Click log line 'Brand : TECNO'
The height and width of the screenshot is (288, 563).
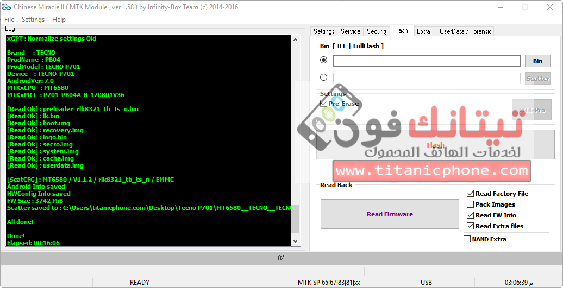pyautogui.click(x=31, y=53)
